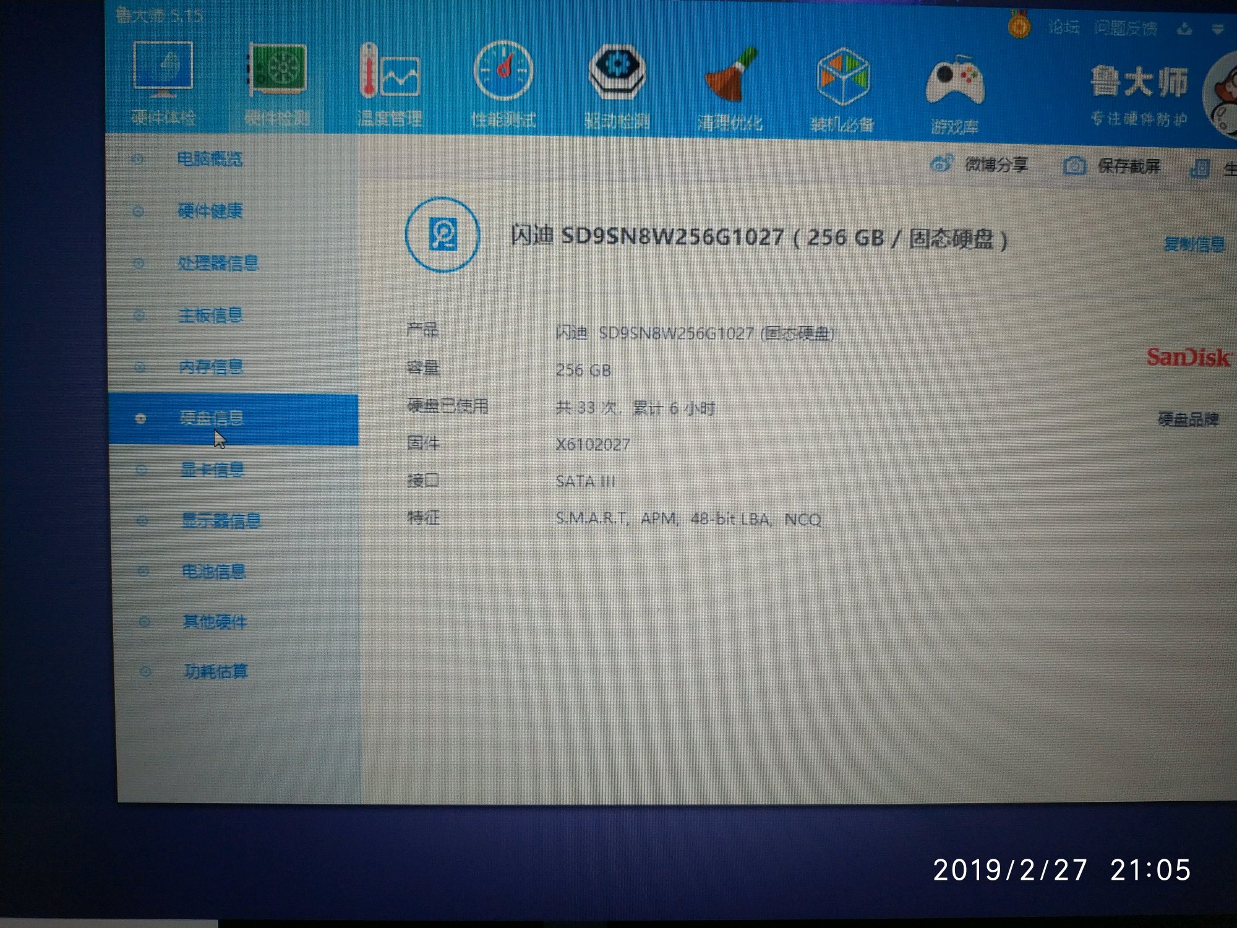Viewport: 1237px width, 928px height.
Task: Click 复制信息 copy info link
Action: point(1194,244)
